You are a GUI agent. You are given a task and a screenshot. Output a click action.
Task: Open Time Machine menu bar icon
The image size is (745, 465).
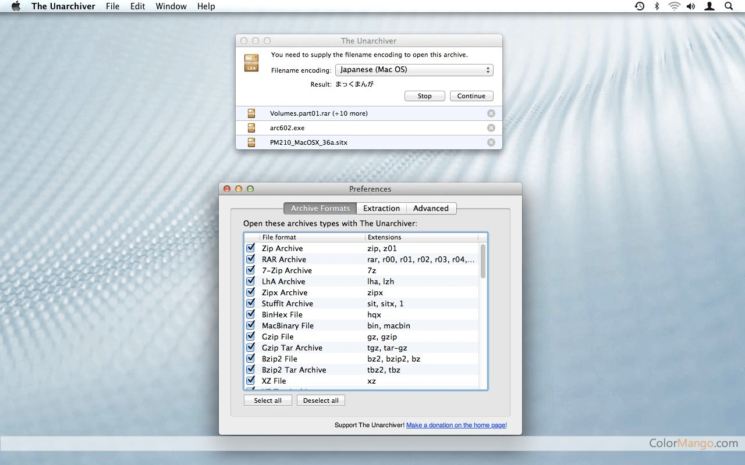pyautogui.click(x=639, y=6)
